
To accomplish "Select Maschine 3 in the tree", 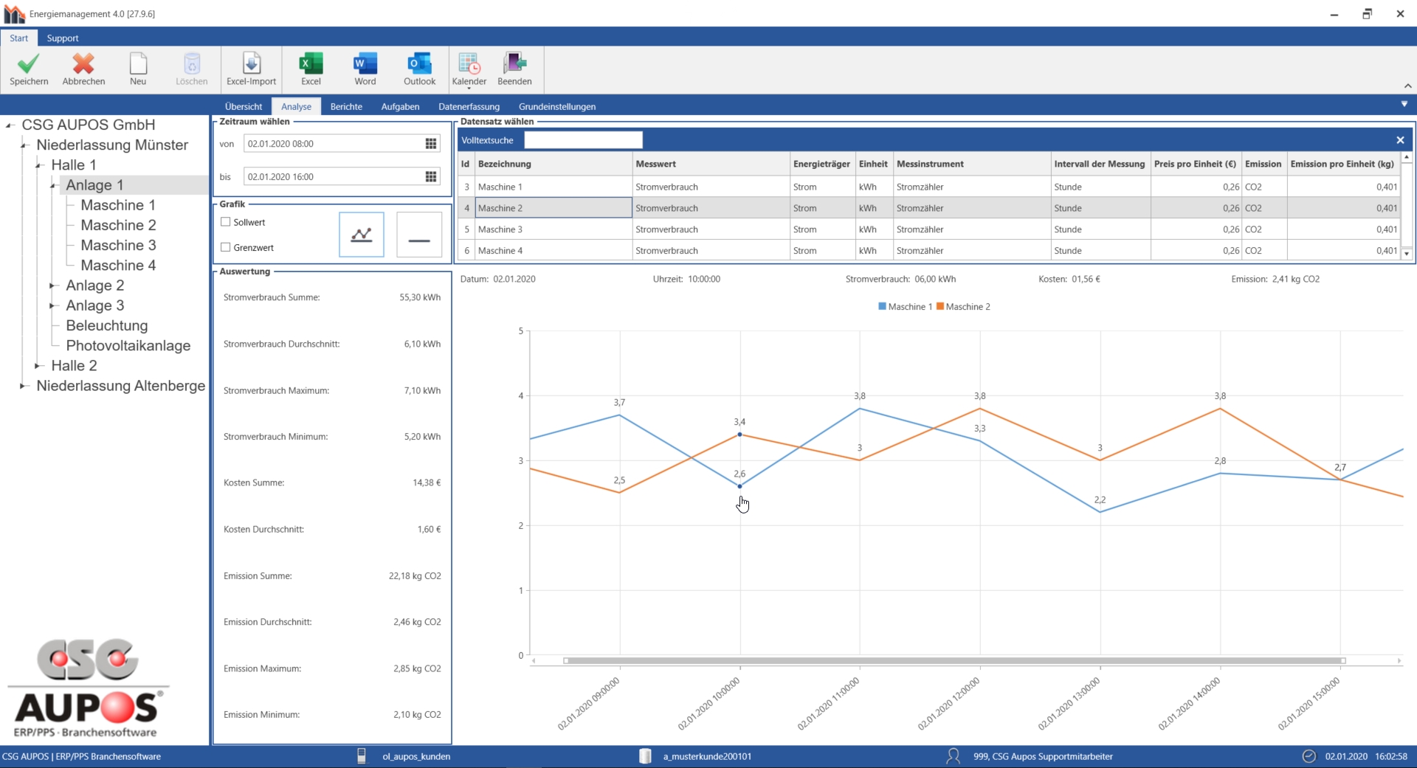I will point(118,245).
